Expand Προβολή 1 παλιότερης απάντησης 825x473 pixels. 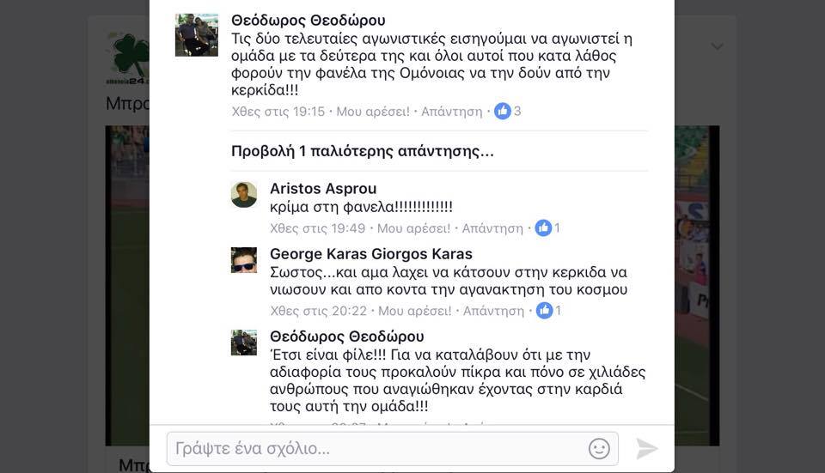(x=363, y=151)
